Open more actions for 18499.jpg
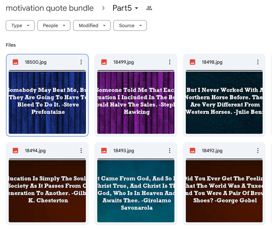 (170, 62)
